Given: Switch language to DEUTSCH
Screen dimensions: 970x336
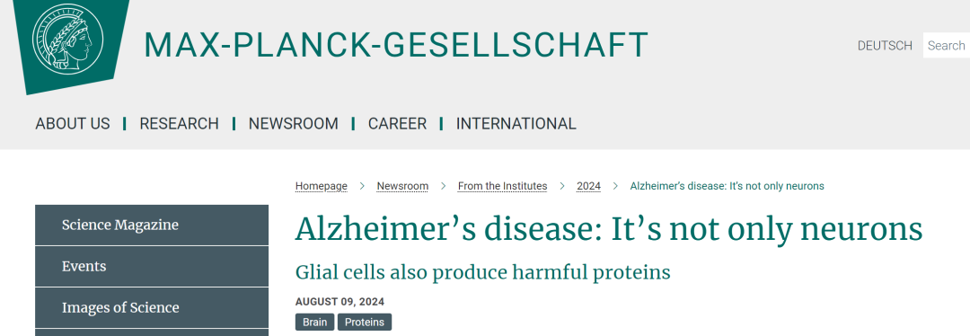Looking at the screenshot, I should click(x=885, y=46).
